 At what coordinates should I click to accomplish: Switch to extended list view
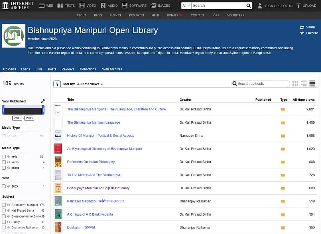(x=304, y=84)
